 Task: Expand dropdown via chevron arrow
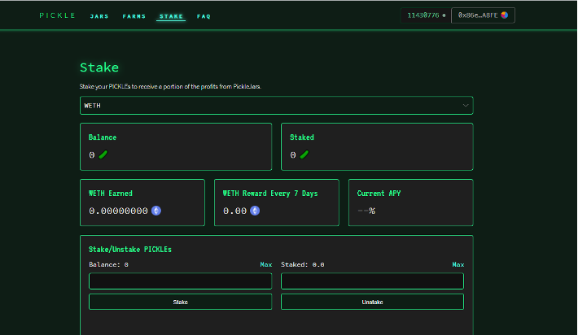(466, 106)
